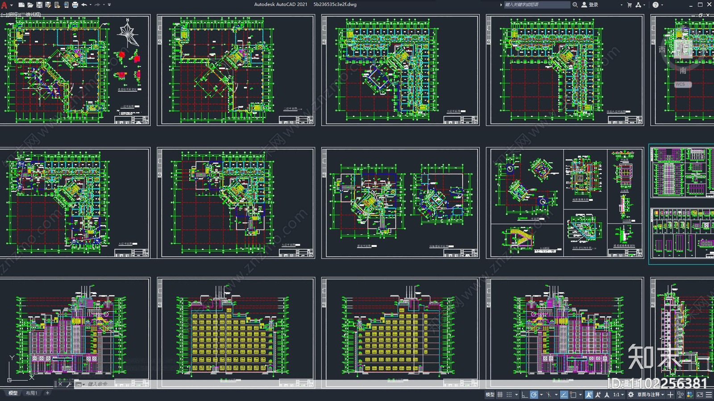
Task: Toggle object snap tracking in status bar
Action: tap(564, 395)
